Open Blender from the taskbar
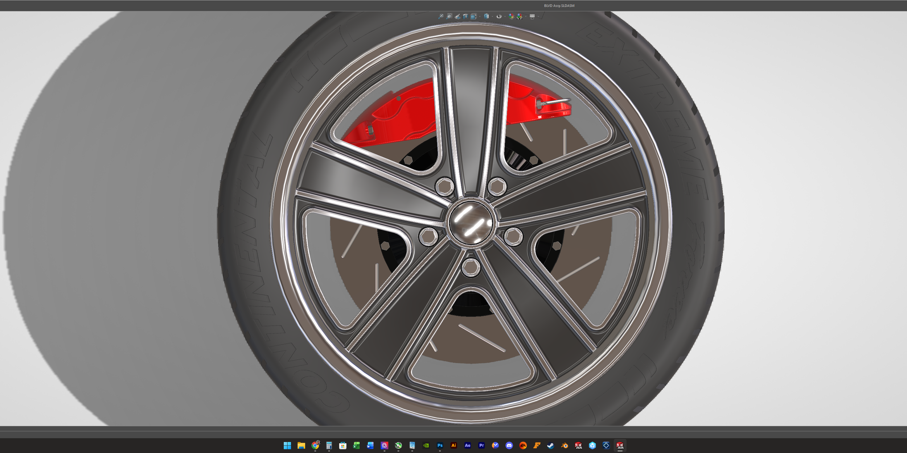Viewport: 907px width, 453px height. pyautogui.click(x=565, y=445)
